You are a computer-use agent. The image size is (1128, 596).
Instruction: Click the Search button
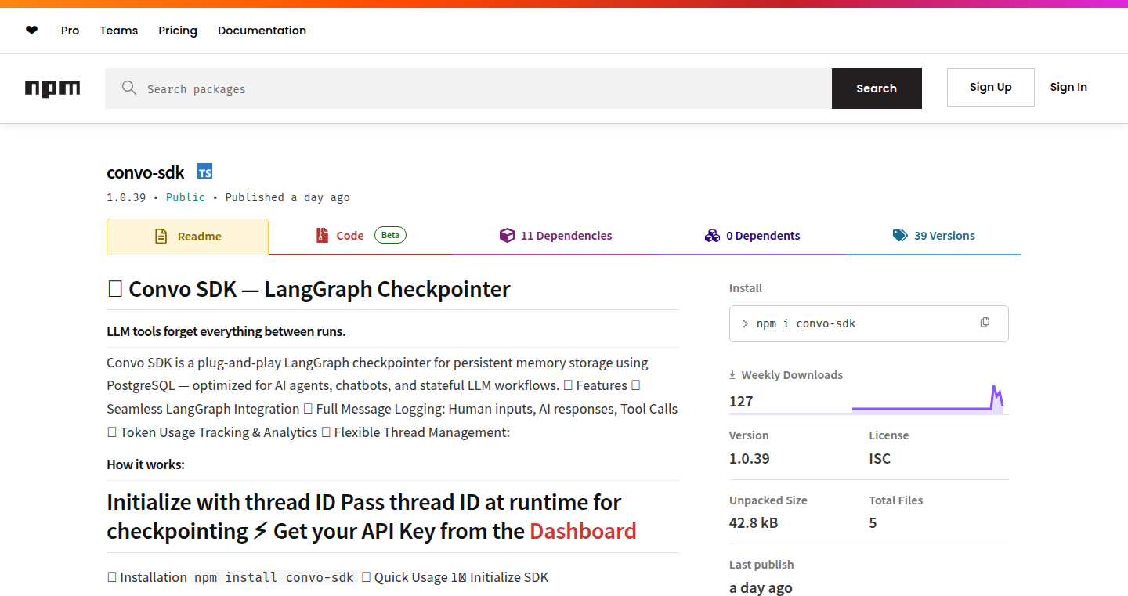[877, 88]
